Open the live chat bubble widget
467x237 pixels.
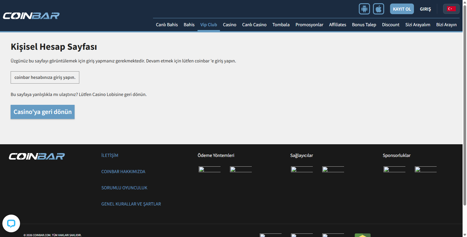click(11, 223)
